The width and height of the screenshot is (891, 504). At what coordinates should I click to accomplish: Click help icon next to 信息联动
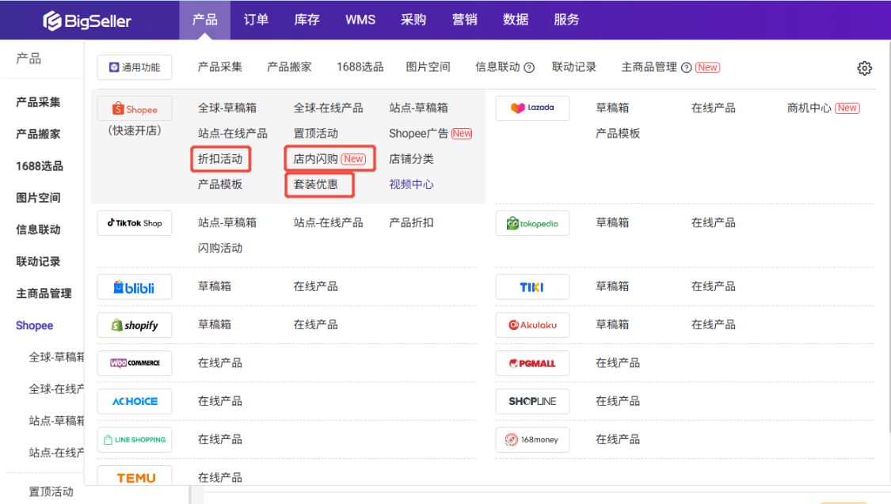(x=529, y=67)
